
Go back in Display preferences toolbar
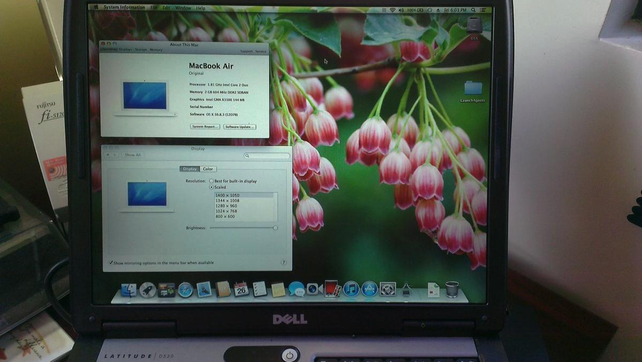tap(109, 155)
